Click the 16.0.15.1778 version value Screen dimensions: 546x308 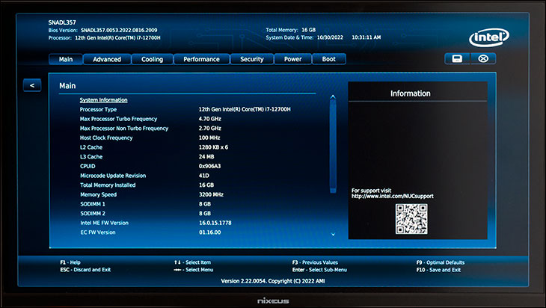tap(215, 223)
